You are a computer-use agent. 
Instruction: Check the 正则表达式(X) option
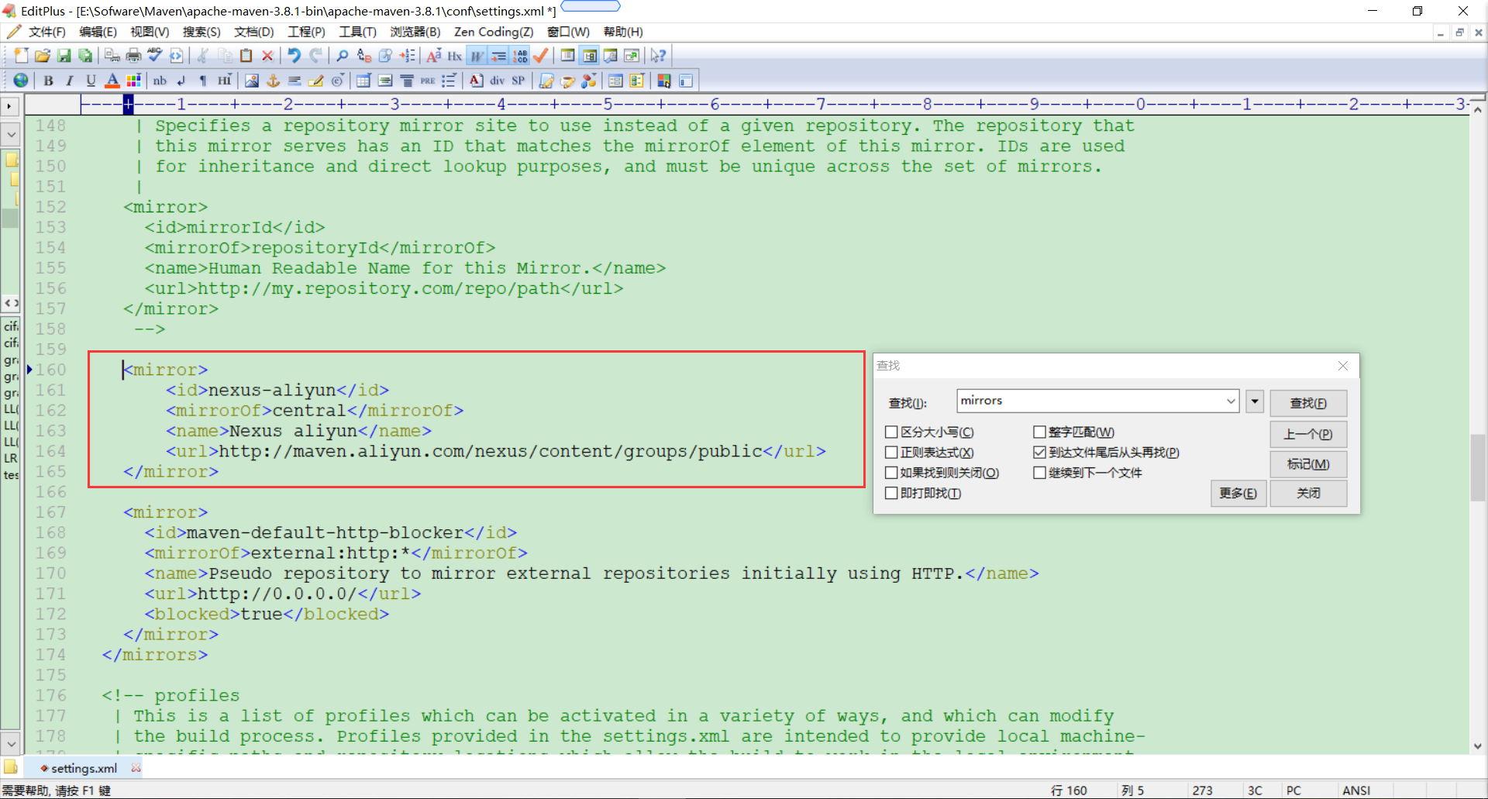[x=890, y=452]
